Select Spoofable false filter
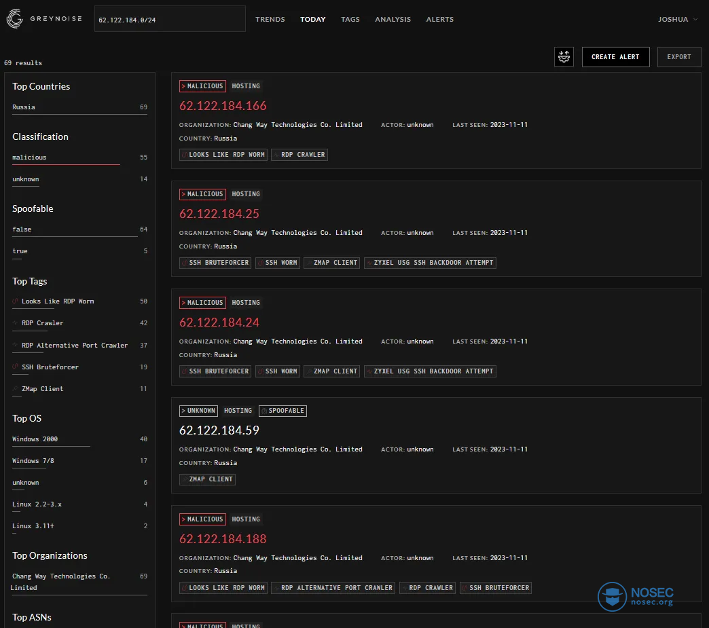Screen dimensions: 709x628 point(79,229)
